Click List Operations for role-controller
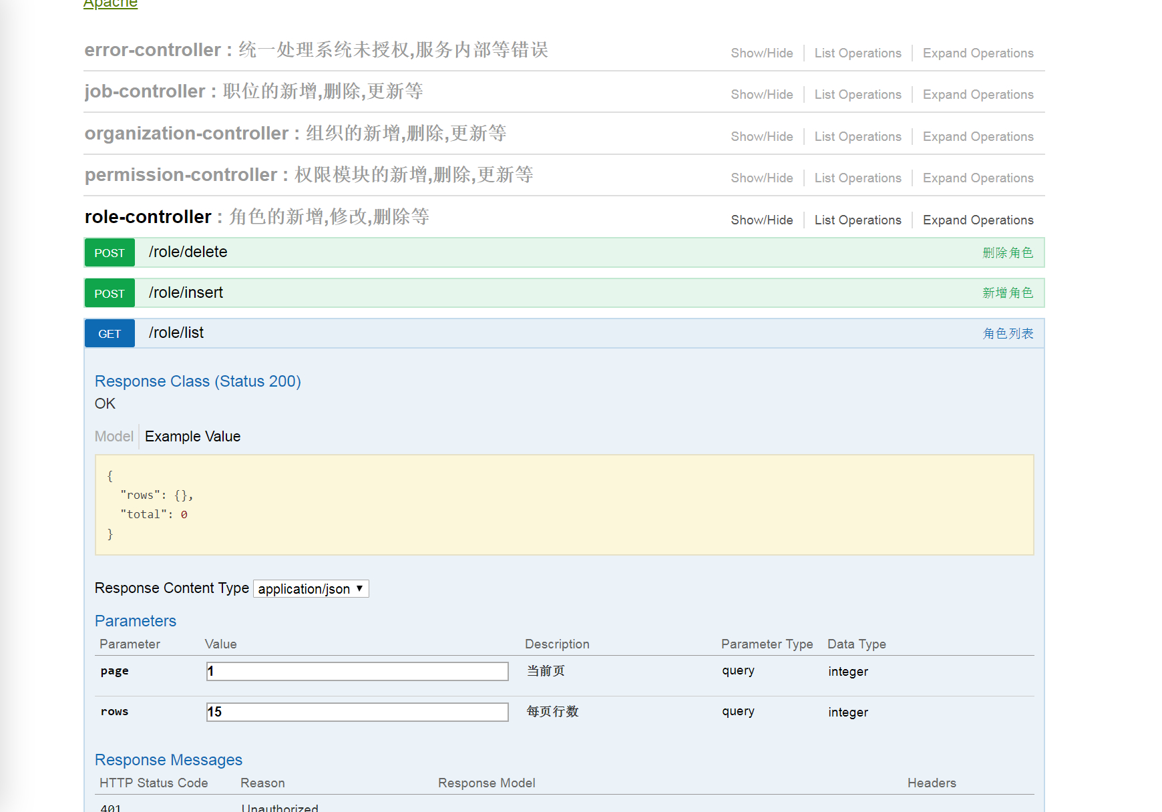 857,220
